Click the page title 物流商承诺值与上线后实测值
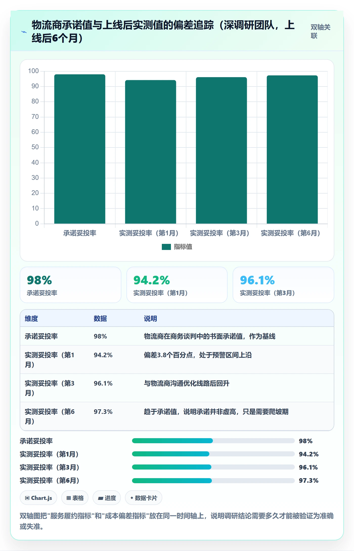This screenshot has height=551, width=354. [x=163, y=32]
